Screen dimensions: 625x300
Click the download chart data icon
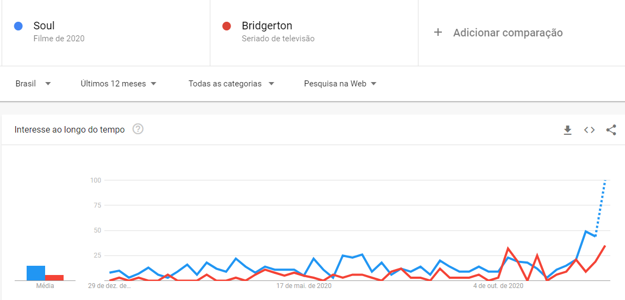[567, 130]
